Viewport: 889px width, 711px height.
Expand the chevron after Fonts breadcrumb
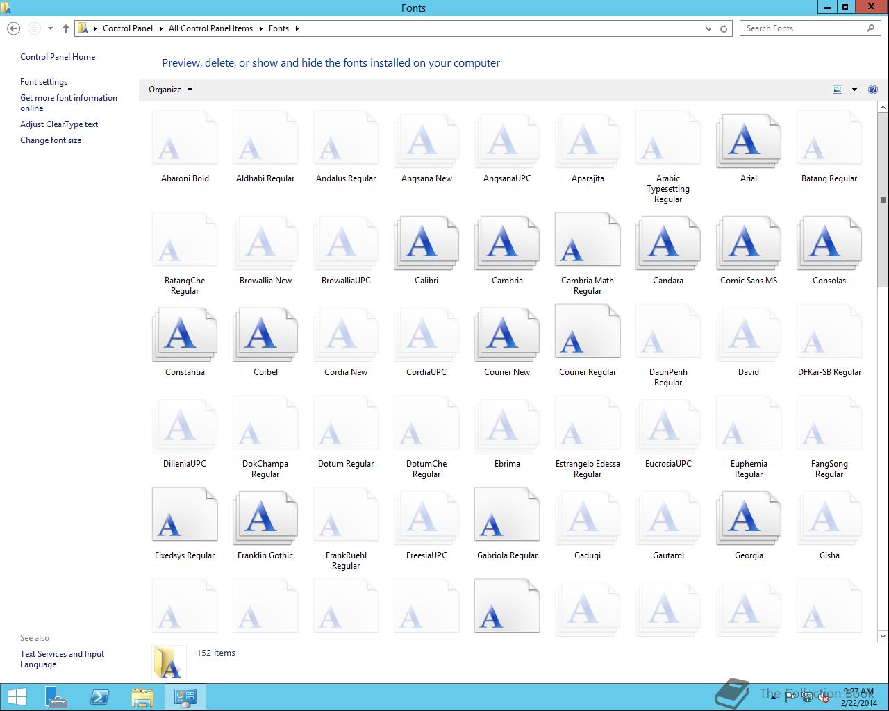coord(297,28)
